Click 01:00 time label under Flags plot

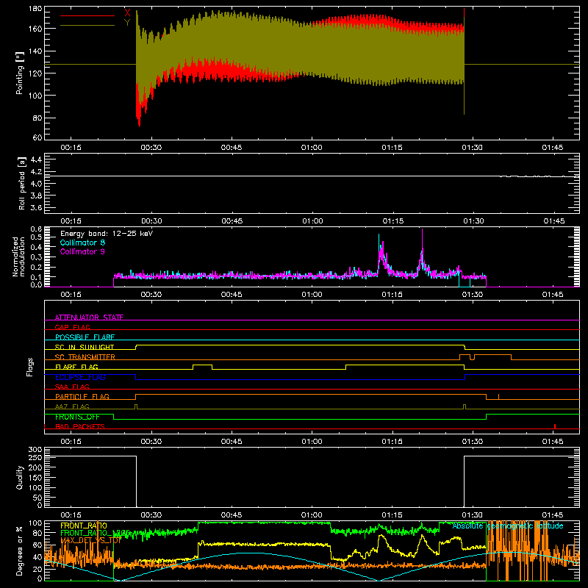tap(312, 442)
